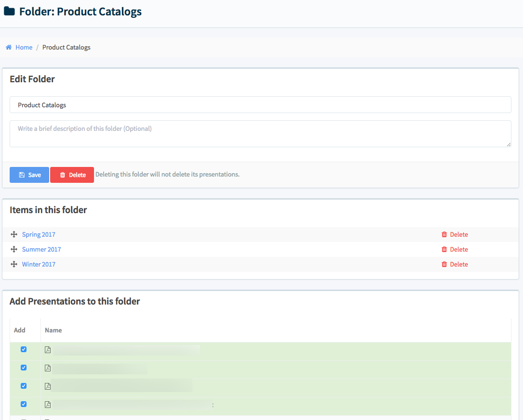Click the save disk icon on Save button
Viewport: 523px width, 420px height.
(22, 175)
